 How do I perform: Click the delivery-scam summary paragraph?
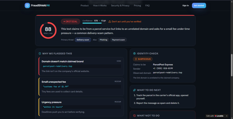tap(125, 31)
